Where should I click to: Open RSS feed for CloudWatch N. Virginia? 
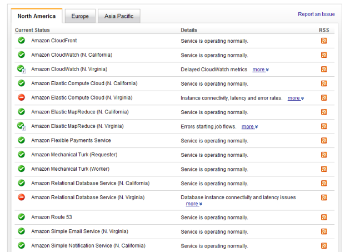coord(324,69)
